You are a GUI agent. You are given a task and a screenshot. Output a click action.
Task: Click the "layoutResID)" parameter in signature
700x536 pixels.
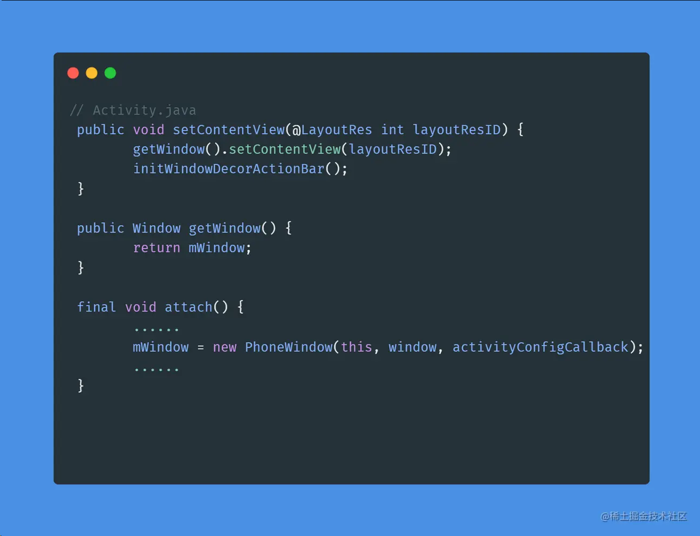click(x=460, y=130)
